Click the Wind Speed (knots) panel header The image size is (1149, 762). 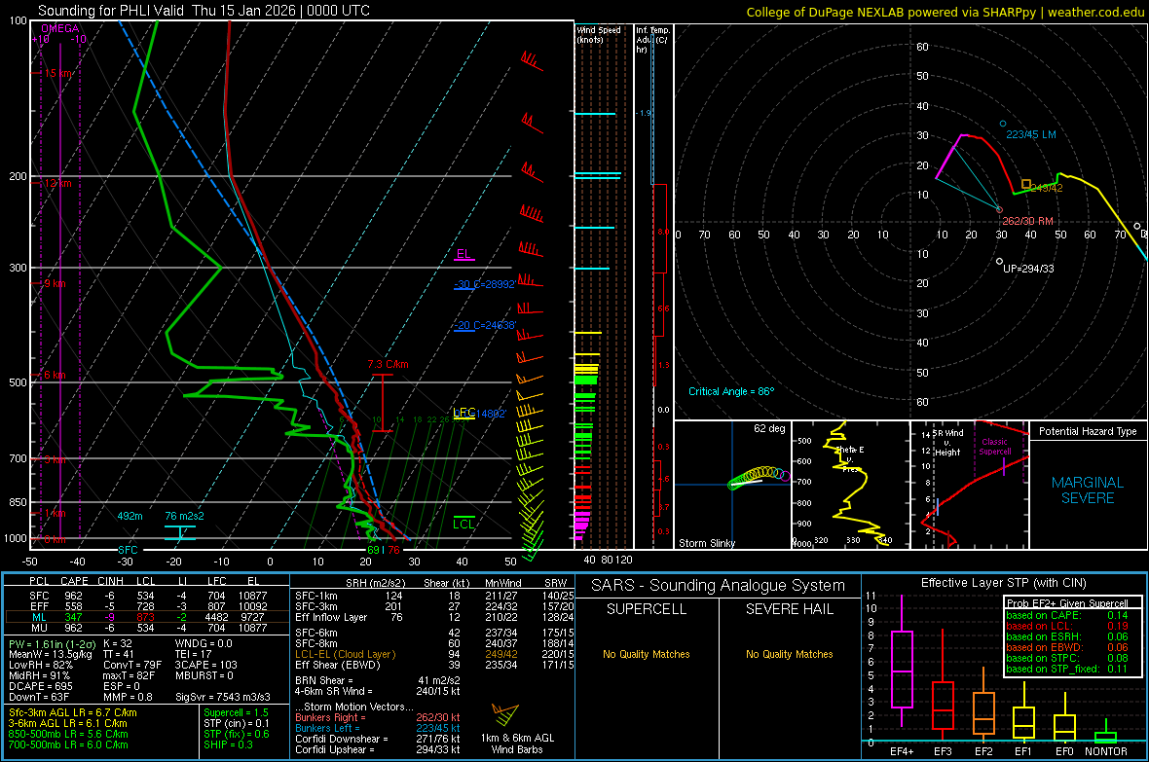coord(599,34)
